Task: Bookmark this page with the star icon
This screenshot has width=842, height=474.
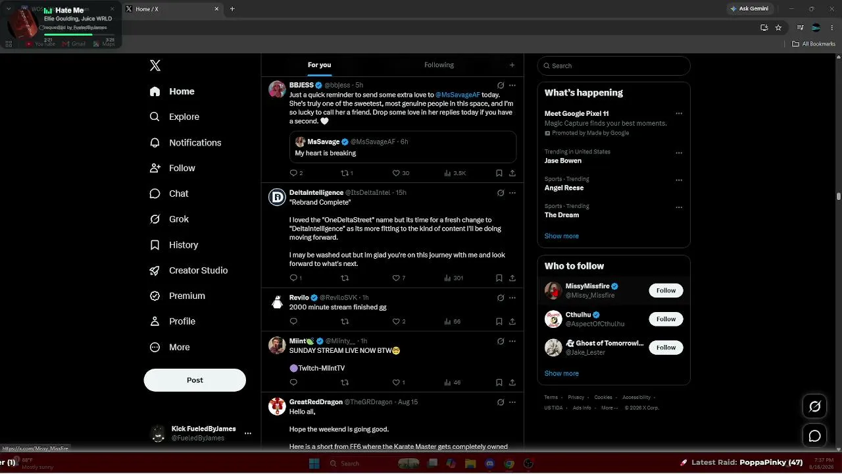Action: (x=778, y=28)
